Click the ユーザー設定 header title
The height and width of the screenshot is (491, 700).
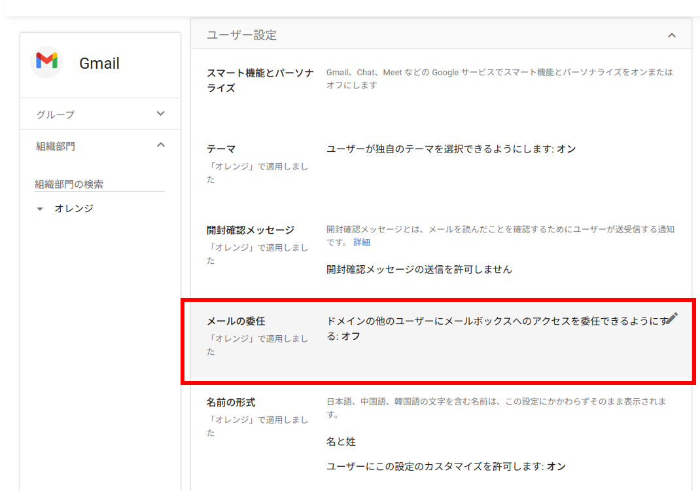click(241, 35)
